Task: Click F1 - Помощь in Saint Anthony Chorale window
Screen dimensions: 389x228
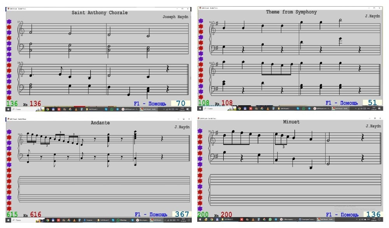Action: [150, 104]
